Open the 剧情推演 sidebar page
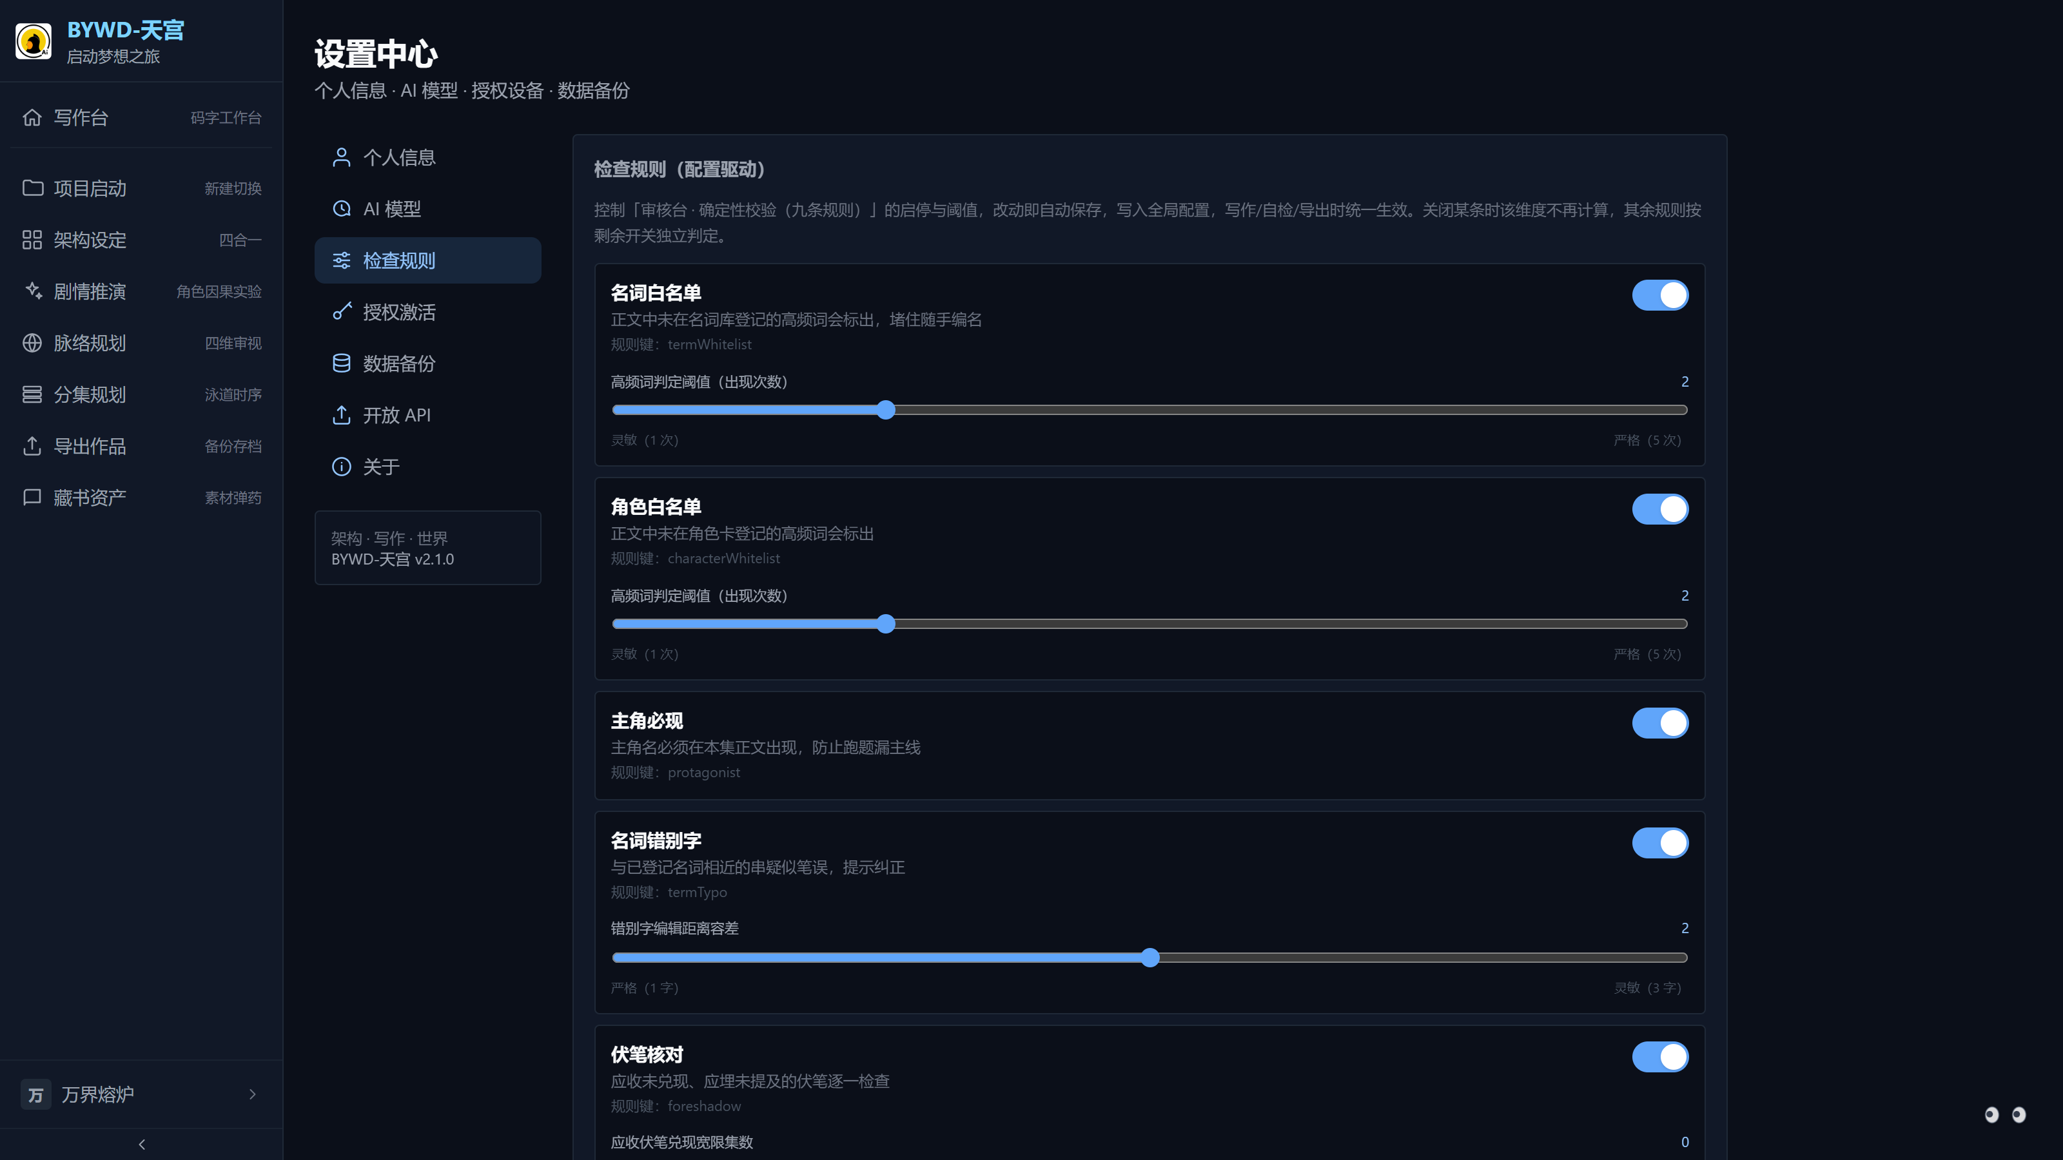This screenshot has height=1160, width=2063. tap(142, 291)
